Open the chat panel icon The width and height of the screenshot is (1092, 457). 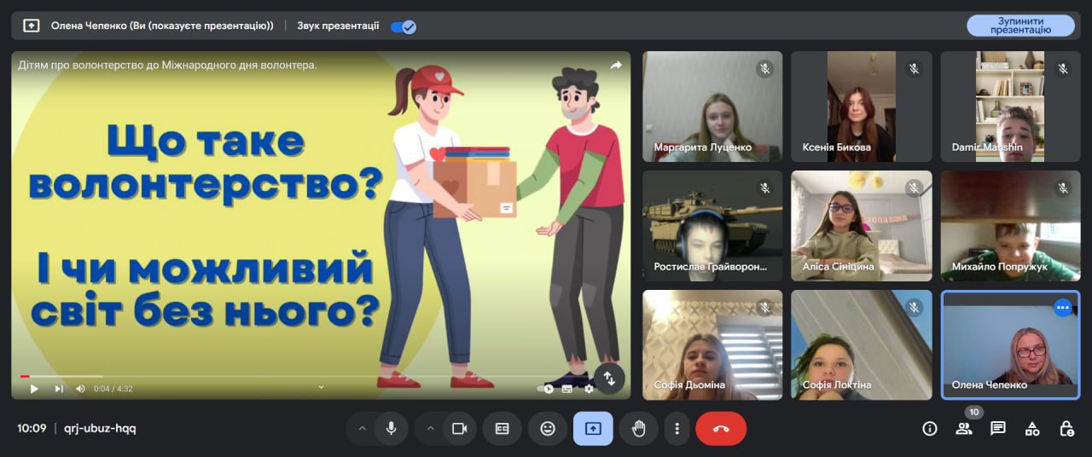coord(998,429)
